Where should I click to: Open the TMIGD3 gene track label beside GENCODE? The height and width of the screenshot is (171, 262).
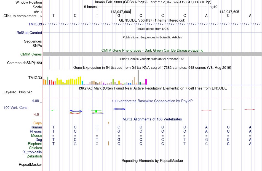click(x=35, y=24)
